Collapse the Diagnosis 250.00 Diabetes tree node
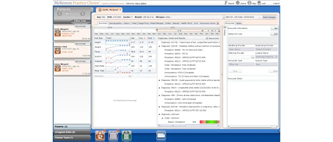 159,46
